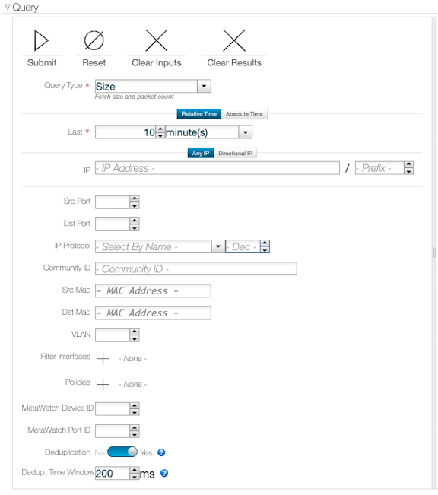
Task: Decrement the VLAN spinner
Action: pyautogui.click(x=135, y=338)
